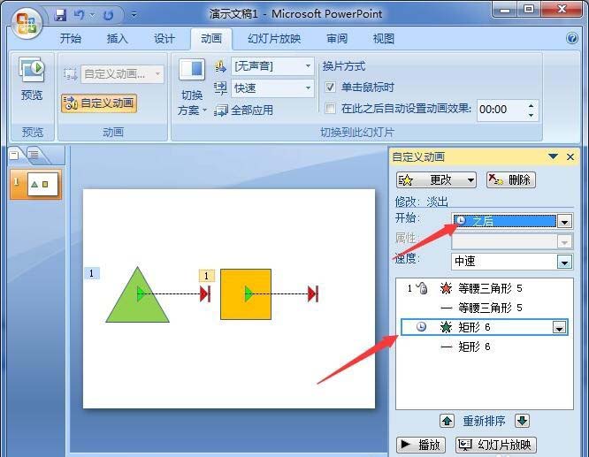Move animation down with reorder arrow
Image resolution: width=589 pixels, height=457 pixels.
coord(522,421)
